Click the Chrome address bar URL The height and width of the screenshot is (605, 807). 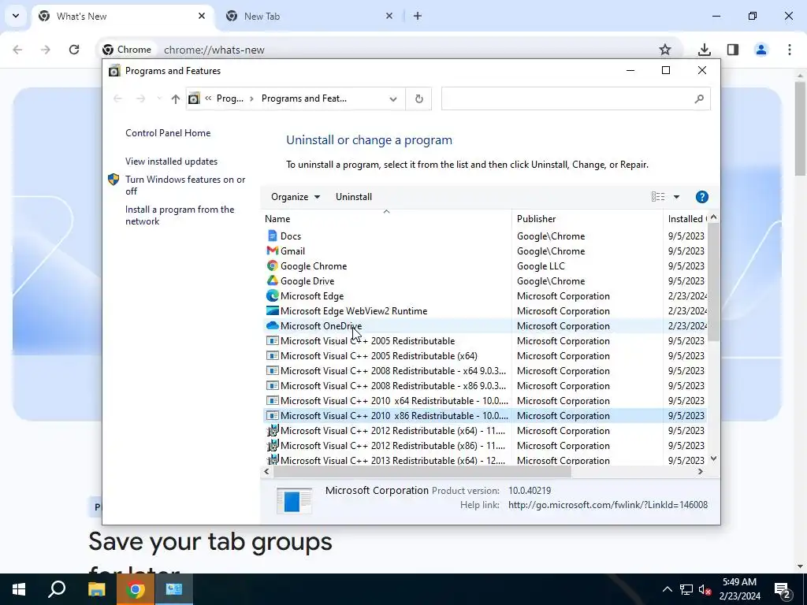(x=214, y=50)
